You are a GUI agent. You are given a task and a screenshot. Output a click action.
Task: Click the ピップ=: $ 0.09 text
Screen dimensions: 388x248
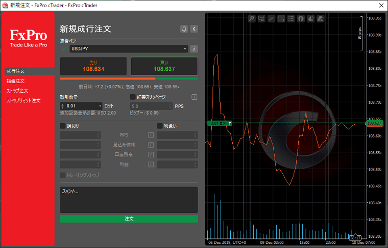coord(144,113)
